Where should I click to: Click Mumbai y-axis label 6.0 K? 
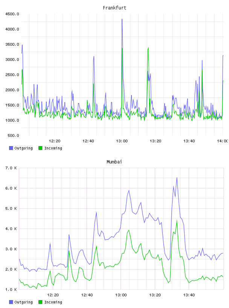[x=11, y=188]
